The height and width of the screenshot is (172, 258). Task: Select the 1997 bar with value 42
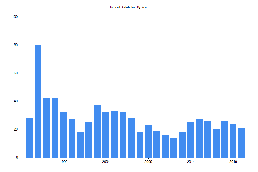coord(47,128)
